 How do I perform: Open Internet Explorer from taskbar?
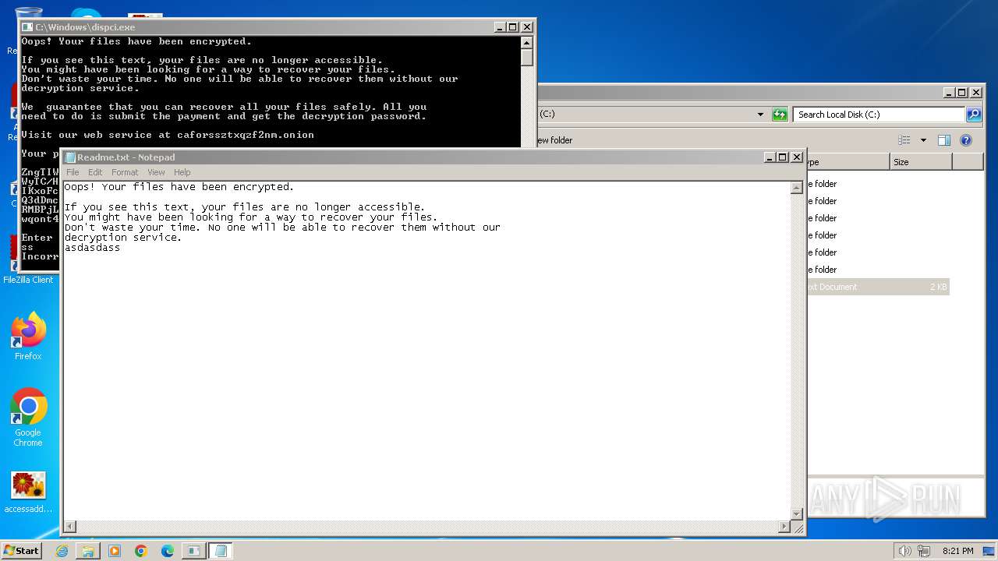click(x=62, y=551)
